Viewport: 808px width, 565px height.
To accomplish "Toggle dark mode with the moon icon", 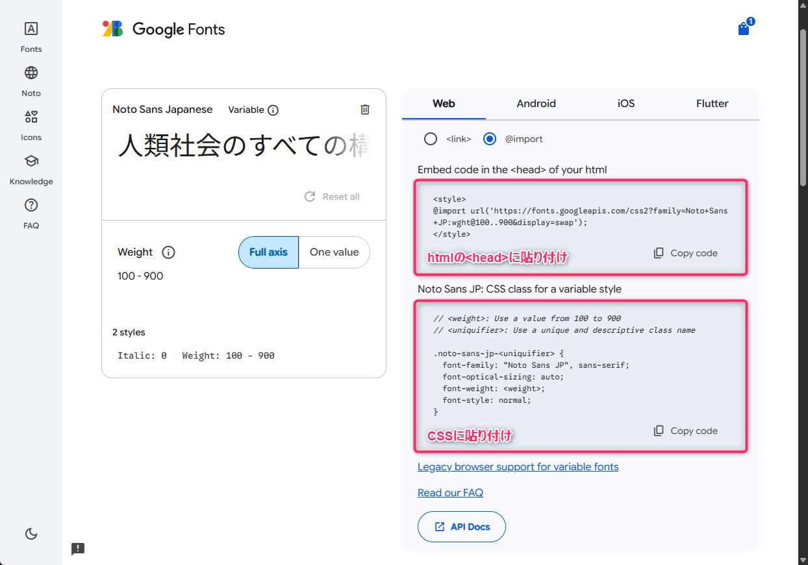I will click(31, 533).
